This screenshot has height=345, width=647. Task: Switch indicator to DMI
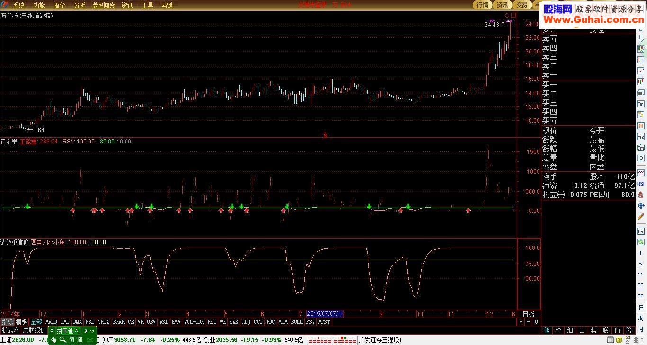point(65,322)
